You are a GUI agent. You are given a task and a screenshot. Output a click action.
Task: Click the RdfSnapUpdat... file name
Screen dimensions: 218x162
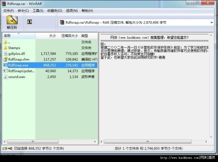pos(21,71)
